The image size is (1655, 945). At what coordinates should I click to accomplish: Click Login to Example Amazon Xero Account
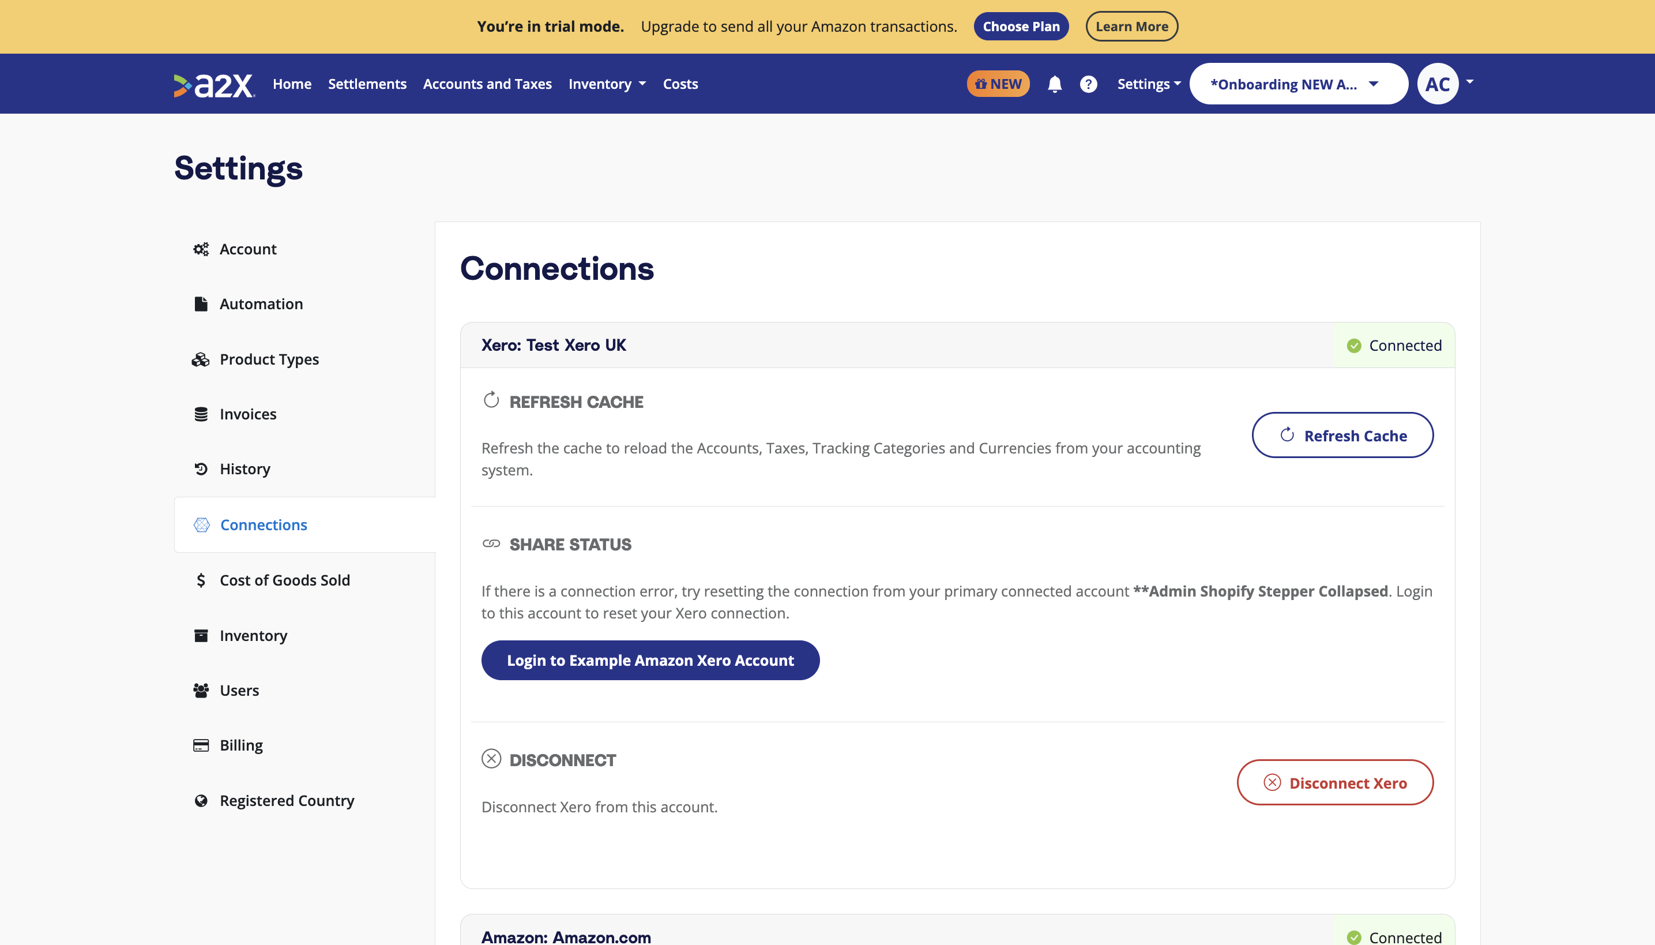coord(650,660)
